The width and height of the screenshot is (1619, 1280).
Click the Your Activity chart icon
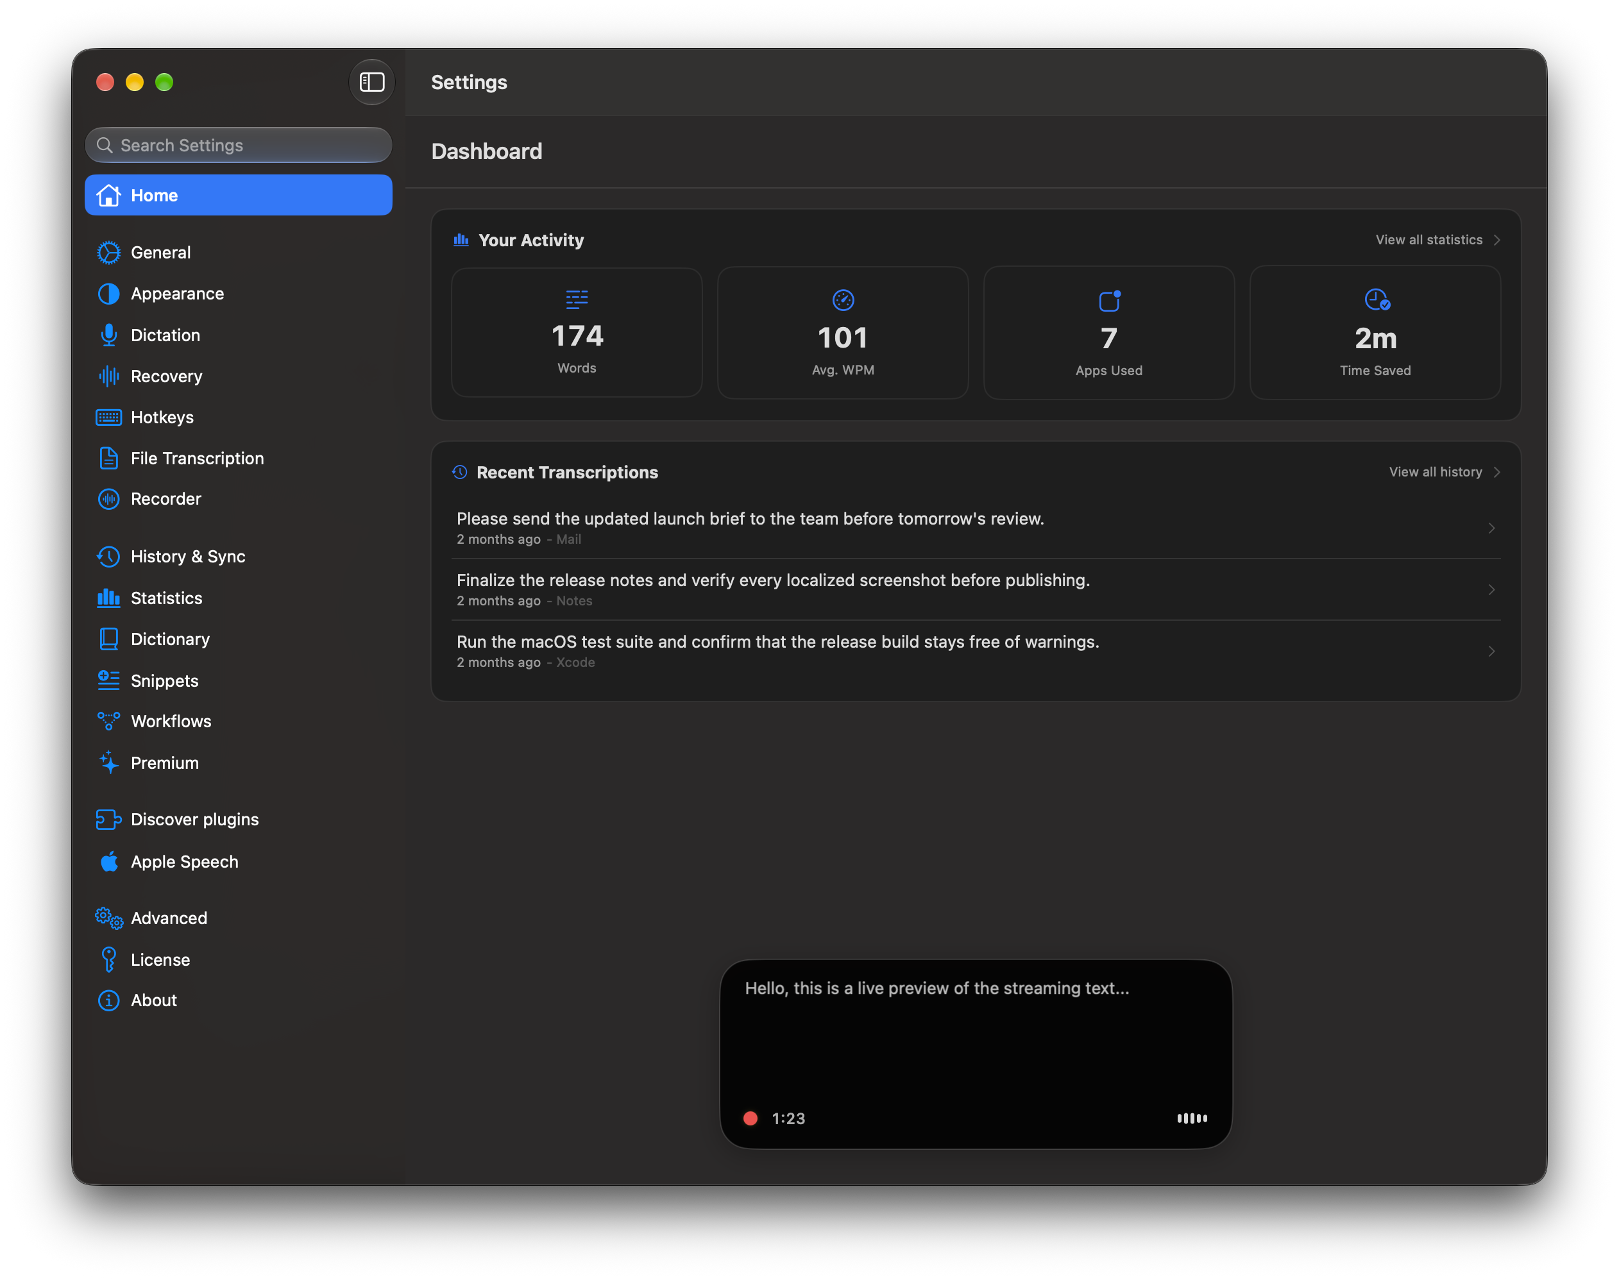tap(461, 240)
